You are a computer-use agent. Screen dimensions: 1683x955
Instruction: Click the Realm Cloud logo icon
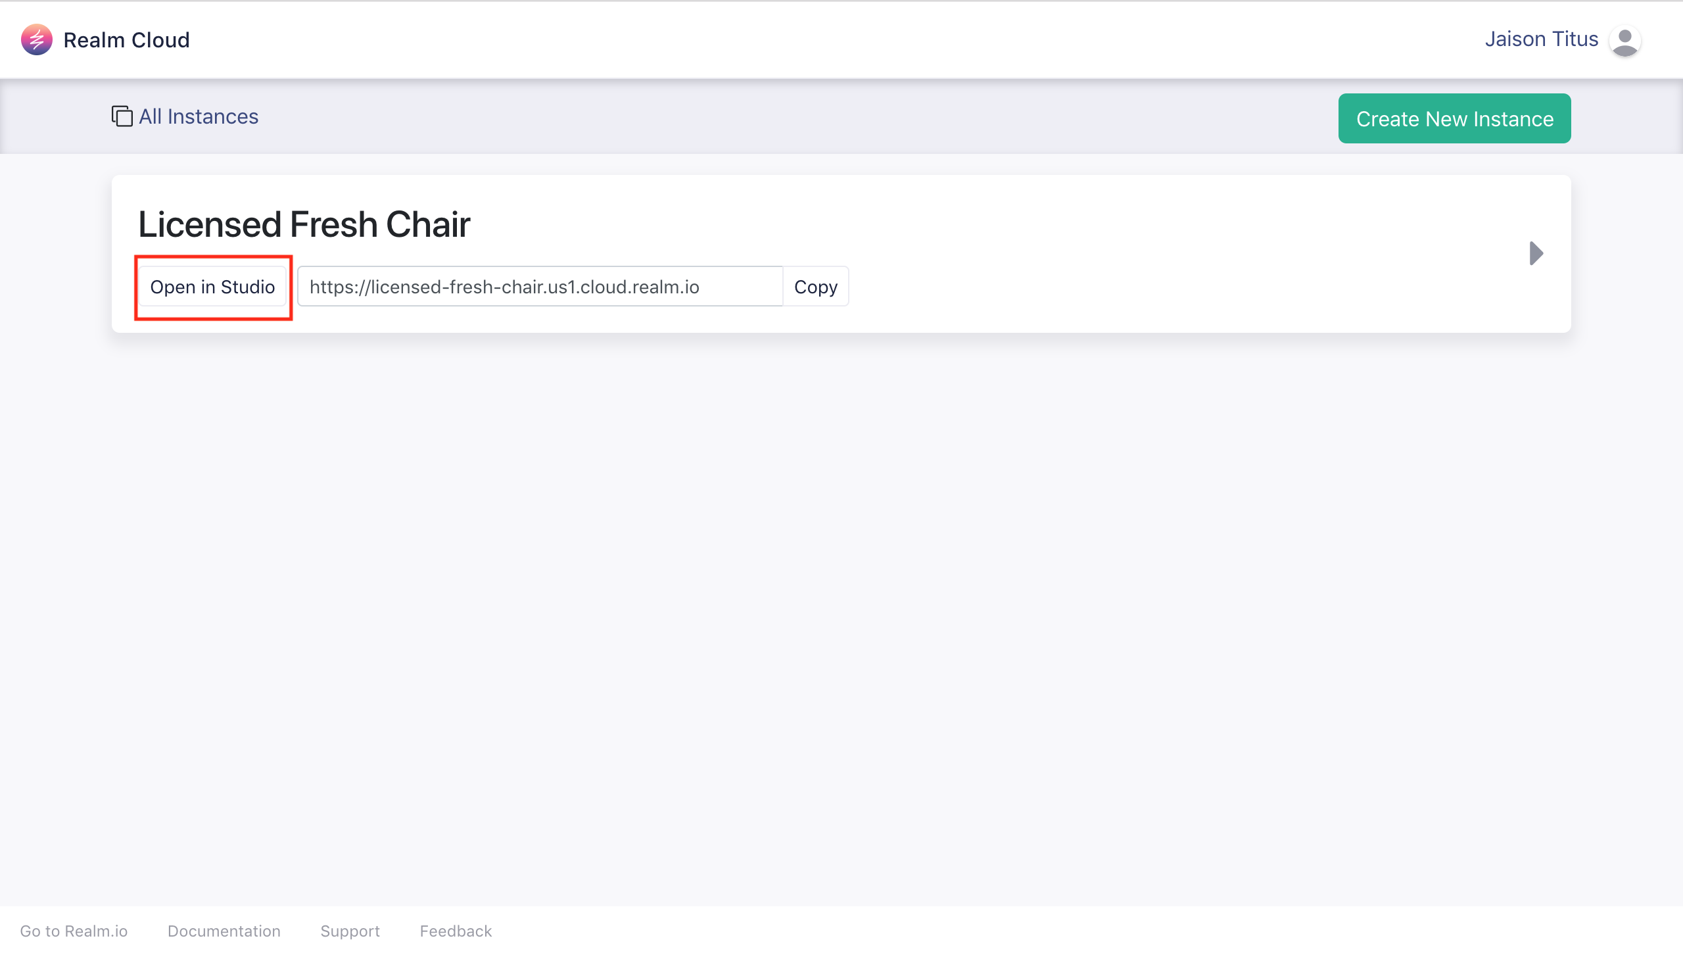[x=36, y=40]
